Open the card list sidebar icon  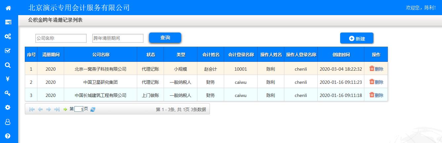point(8,22)
